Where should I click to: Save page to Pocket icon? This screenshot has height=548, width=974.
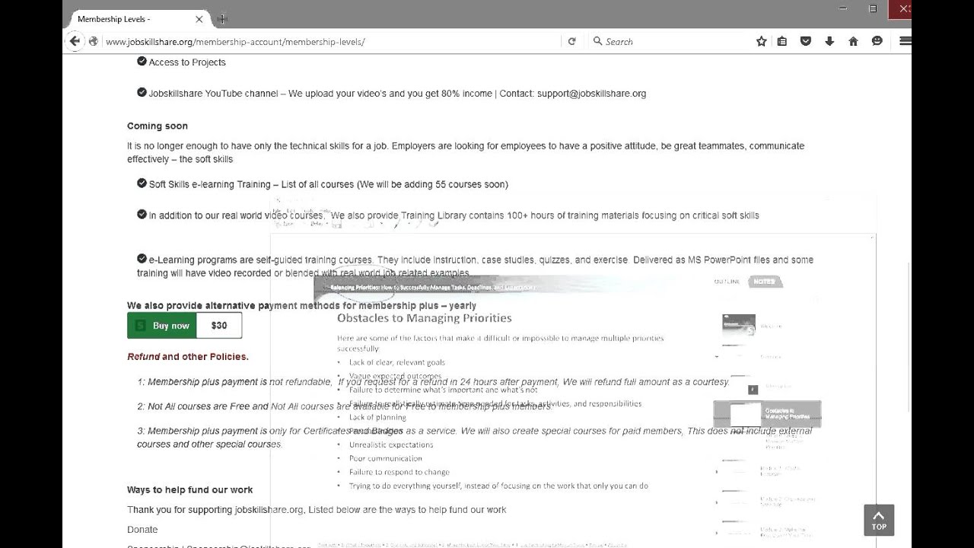(x=806, y=41)
